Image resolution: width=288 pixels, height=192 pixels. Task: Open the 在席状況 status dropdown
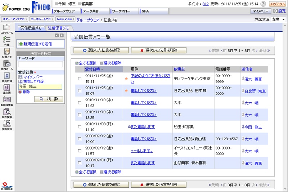coord(278,19)
